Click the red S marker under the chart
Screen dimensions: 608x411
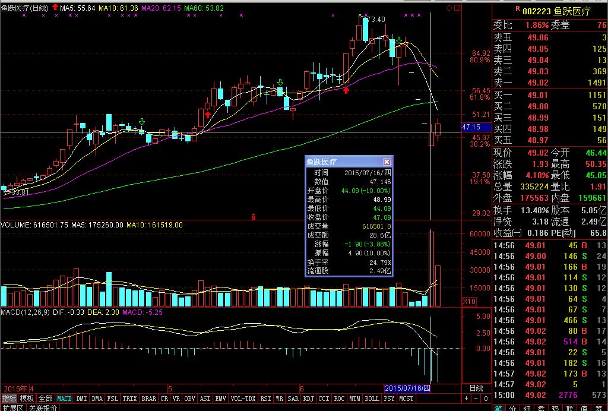[x=254, y=216]
